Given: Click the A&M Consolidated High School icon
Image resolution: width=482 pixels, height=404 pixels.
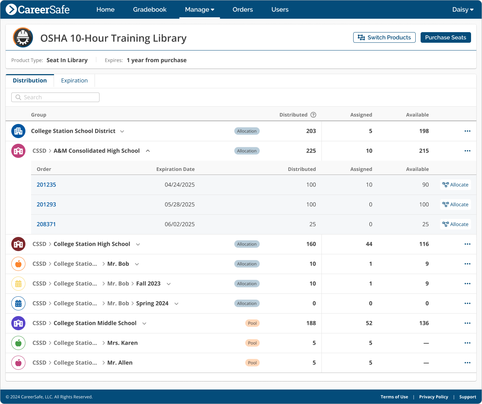Looking at the screenshot, I should pyautogui.click(x=18, y=151).
